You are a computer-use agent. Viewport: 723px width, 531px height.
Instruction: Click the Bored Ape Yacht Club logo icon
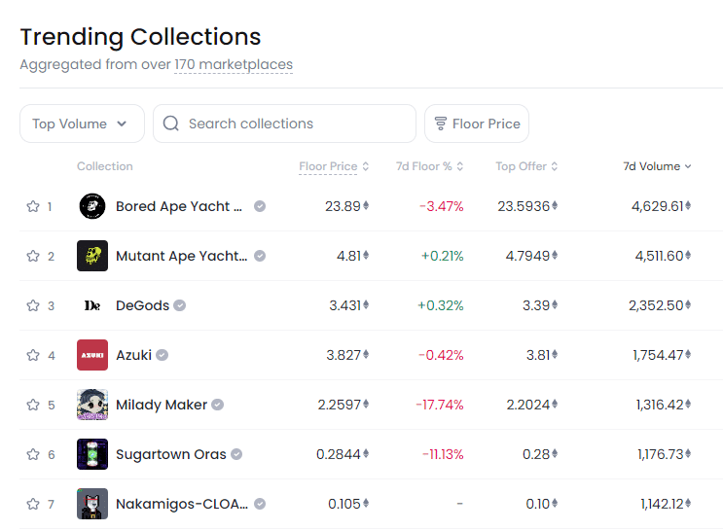pos(92,206)
